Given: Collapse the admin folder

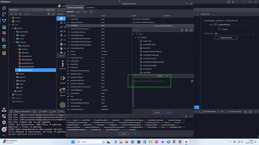Looking at the screenshot, I should pos(12,28).
